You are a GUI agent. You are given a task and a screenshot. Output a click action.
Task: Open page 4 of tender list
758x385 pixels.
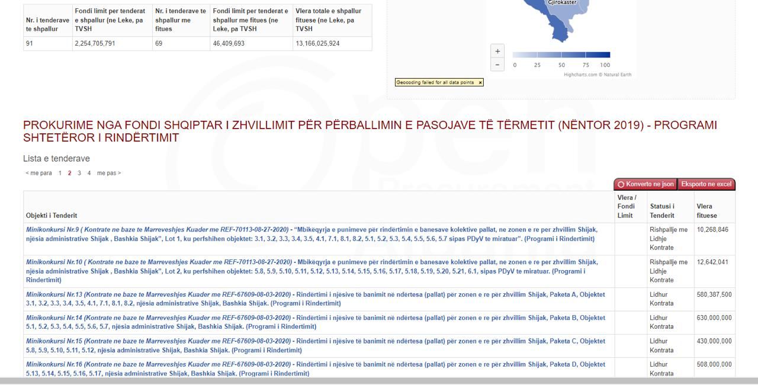tap(89, 174)
